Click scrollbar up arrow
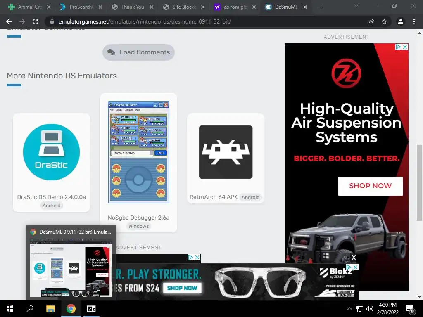The image size is (423, 317). point(419,33)
